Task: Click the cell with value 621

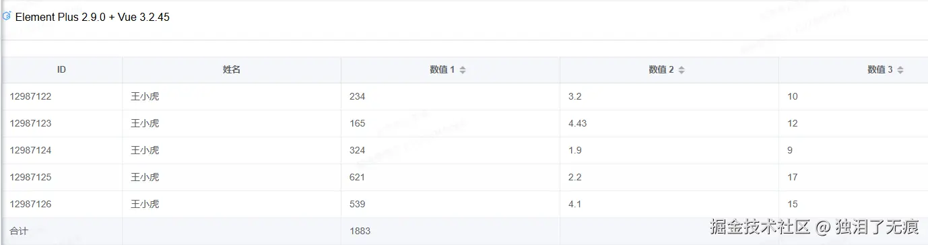Action: [450, 178]
